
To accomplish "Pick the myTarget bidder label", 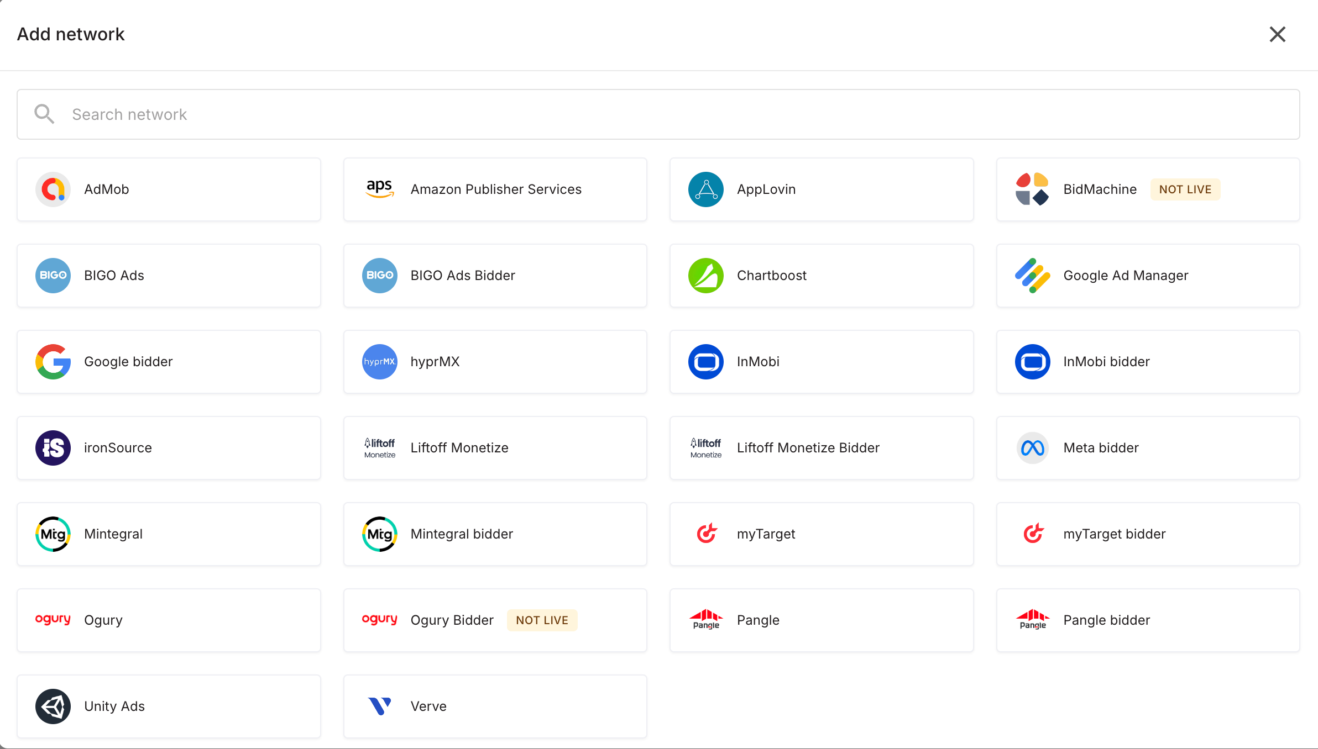I will click(1115, 534).
